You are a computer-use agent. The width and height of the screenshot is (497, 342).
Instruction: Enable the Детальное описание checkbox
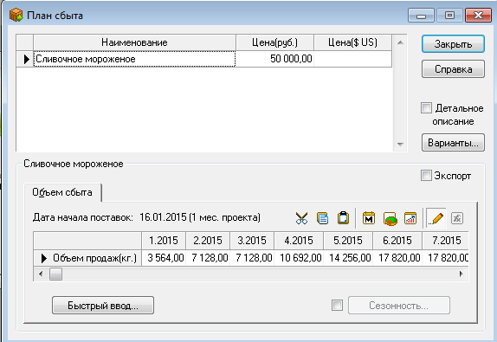[x=426, y=108]
